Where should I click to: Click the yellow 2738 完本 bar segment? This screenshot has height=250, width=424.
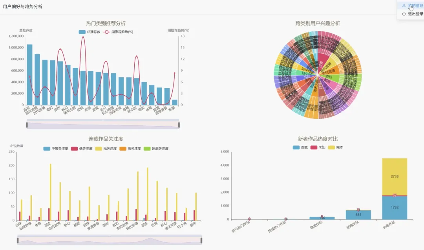tap(395, 177)
